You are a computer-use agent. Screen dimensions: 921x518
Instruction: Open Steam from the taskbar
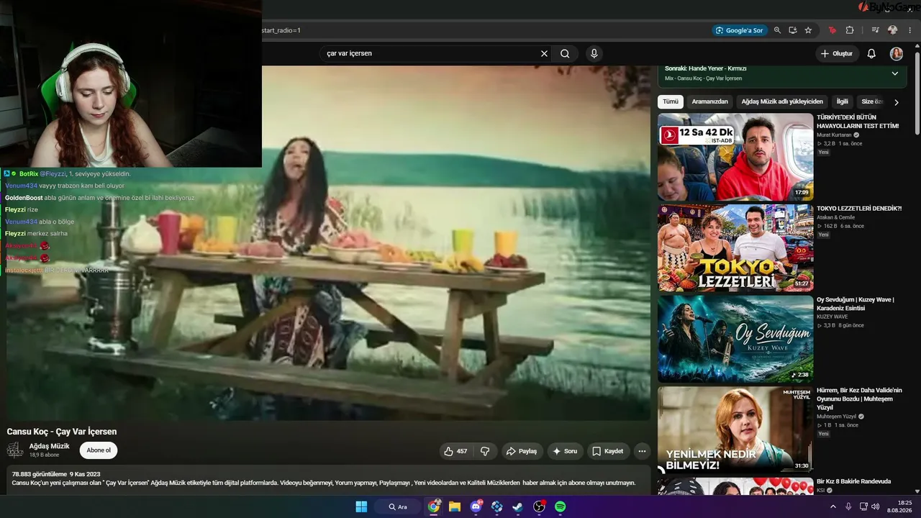pos(517,506)
